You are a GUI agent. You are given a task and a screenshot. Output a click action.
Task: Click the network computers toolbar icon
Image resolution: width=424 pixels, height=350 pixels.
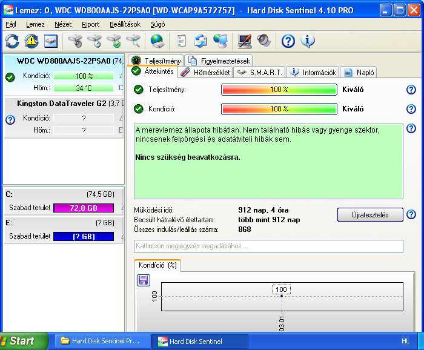[220, 41]
